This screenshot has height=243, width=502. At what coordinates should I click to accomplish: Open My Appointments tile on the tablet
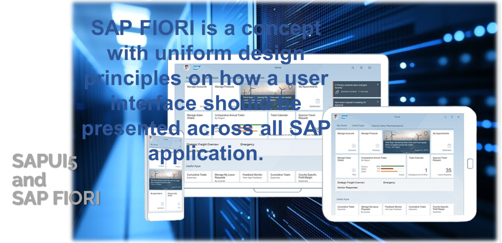[442, 141]
